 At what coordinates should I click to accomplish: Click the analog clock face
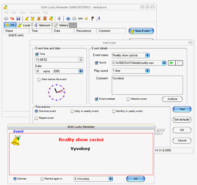(x=57, y=92)
